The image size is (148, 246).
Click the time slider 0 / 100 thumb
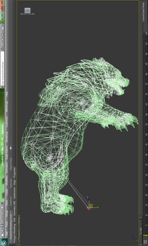141,231
